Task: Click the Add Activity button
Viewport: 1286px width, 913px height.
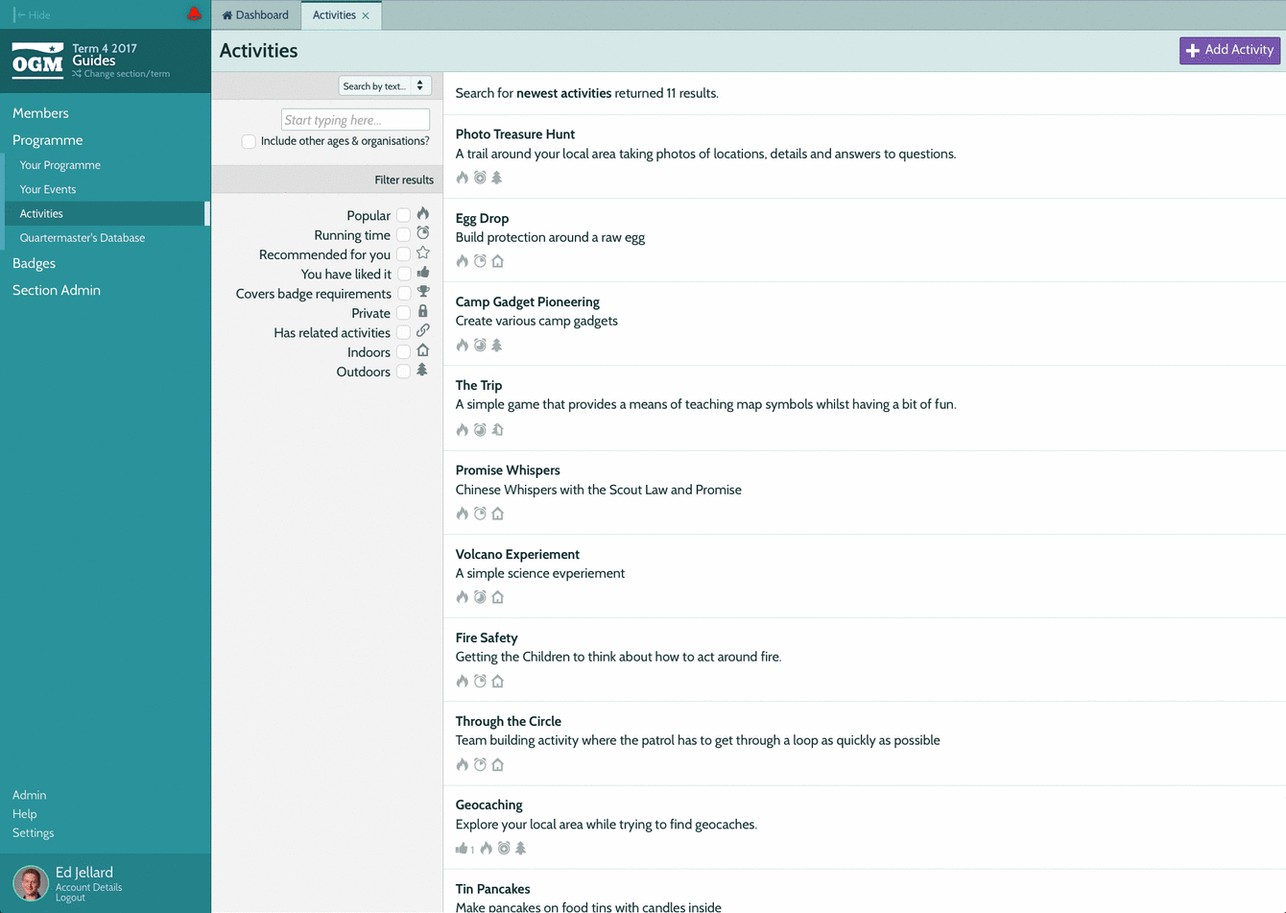Action: coord(1229,50)
